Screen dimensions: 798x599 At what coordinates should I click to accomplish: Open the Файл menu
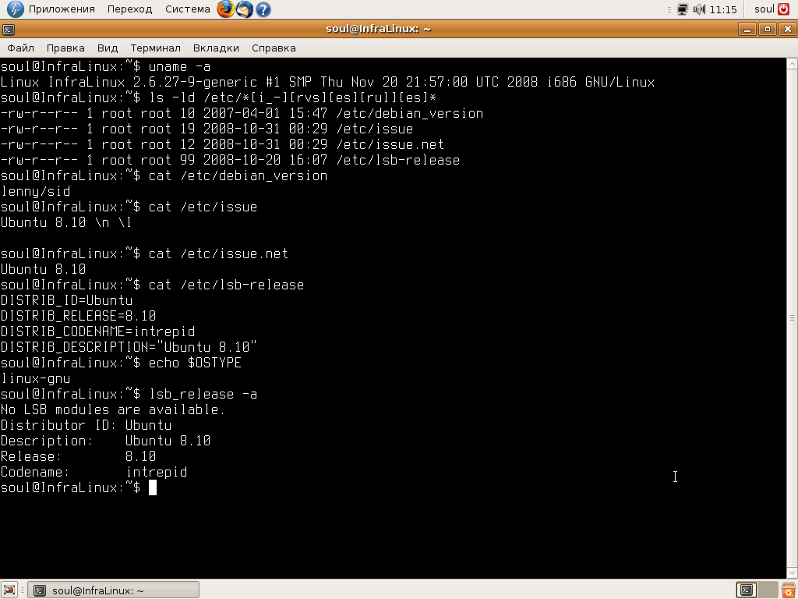coord(21,48)
